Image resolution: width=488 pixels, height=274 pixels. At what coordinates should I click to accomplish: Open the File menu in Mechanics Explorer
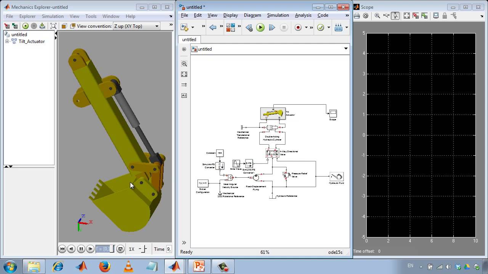10,16
